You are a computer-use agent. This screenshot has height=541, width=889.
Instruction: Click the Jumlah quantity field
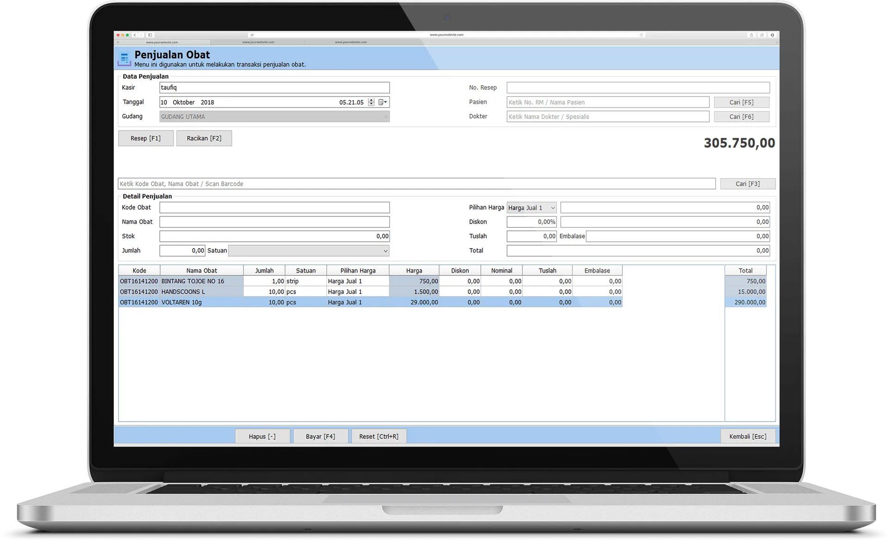point(182,251)
